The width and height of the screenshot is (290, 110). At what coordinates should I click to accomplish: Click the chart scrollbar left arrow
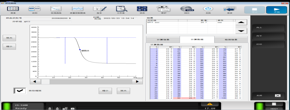pos(35,81)
